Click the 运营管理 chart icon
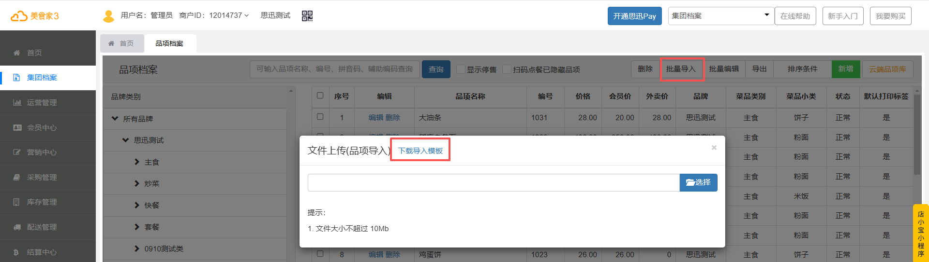Image resolution: width=929 pixels, height=262 pixels. click(17, 102)
